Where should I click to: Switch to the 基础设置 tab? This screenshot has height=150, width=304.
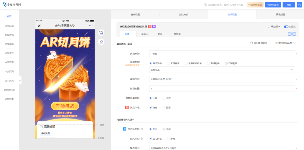click(x=135, y=15)
